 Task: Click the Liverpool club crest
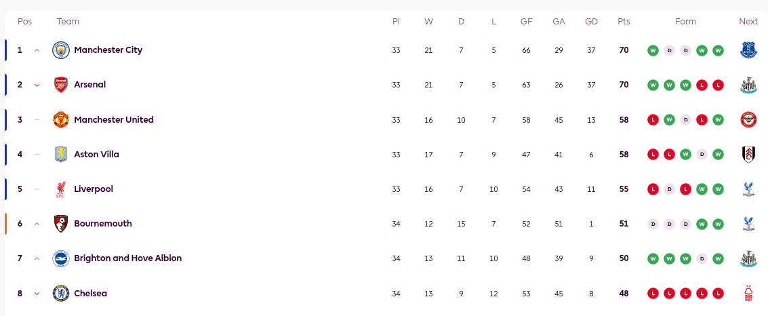[x=61, y=189]
